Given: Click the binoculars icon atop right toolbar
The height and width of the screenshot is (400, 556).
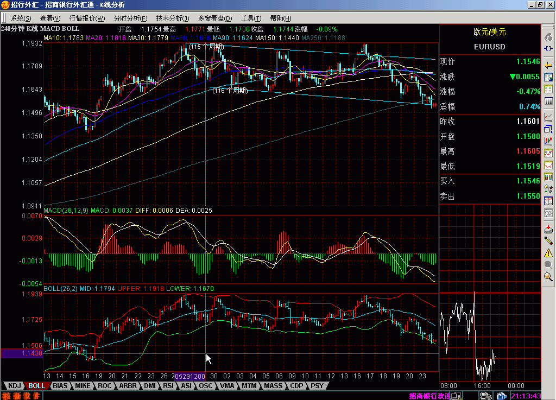Looking at the screenshot, I should click(x=548, y=37).
